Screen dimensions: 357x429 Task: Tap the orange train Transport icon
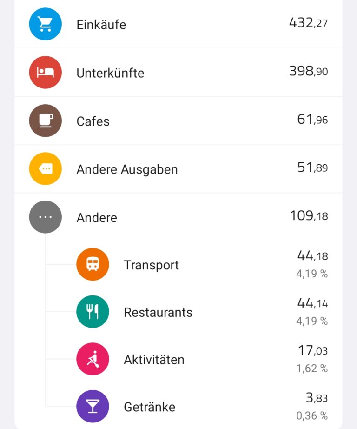coord(93,264)
